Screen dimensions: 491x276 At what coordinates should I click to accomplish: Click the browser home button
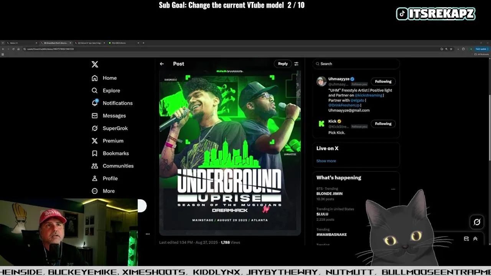point(18,49)
